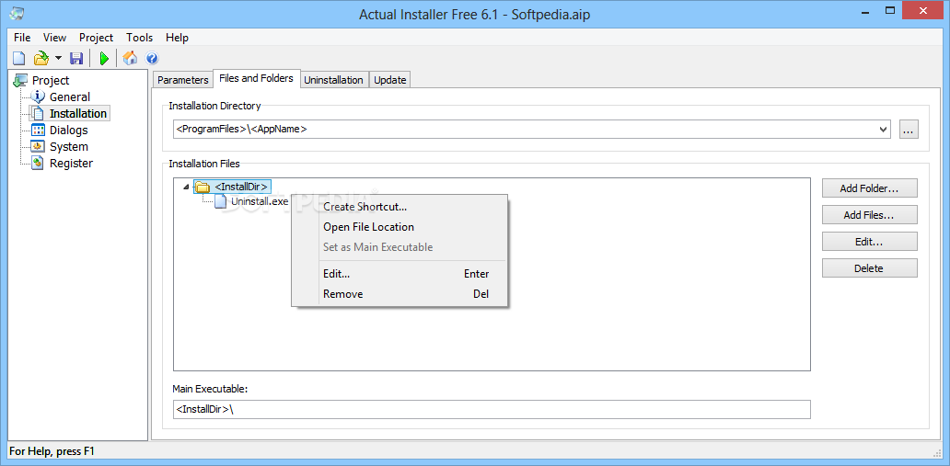
Task: Collapse the InstallDir folder node
Action: click(186, 187)
